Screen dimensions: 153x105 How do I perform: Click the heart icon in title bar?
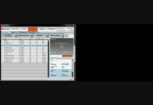coord(2,25)
